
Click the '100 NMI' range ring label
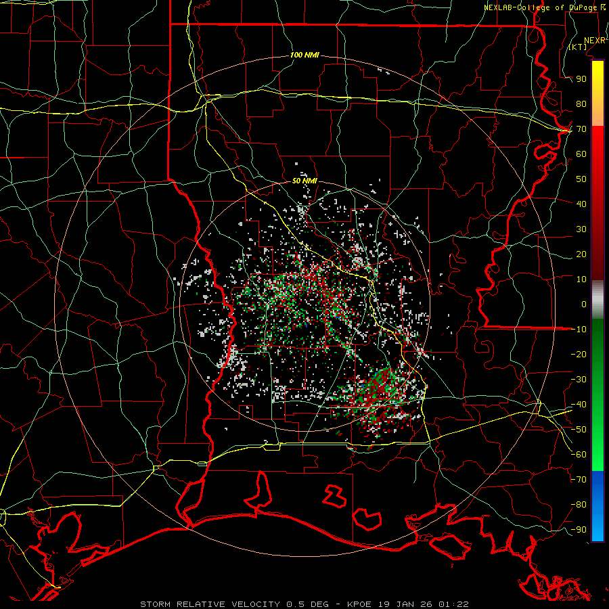point(304,55)
